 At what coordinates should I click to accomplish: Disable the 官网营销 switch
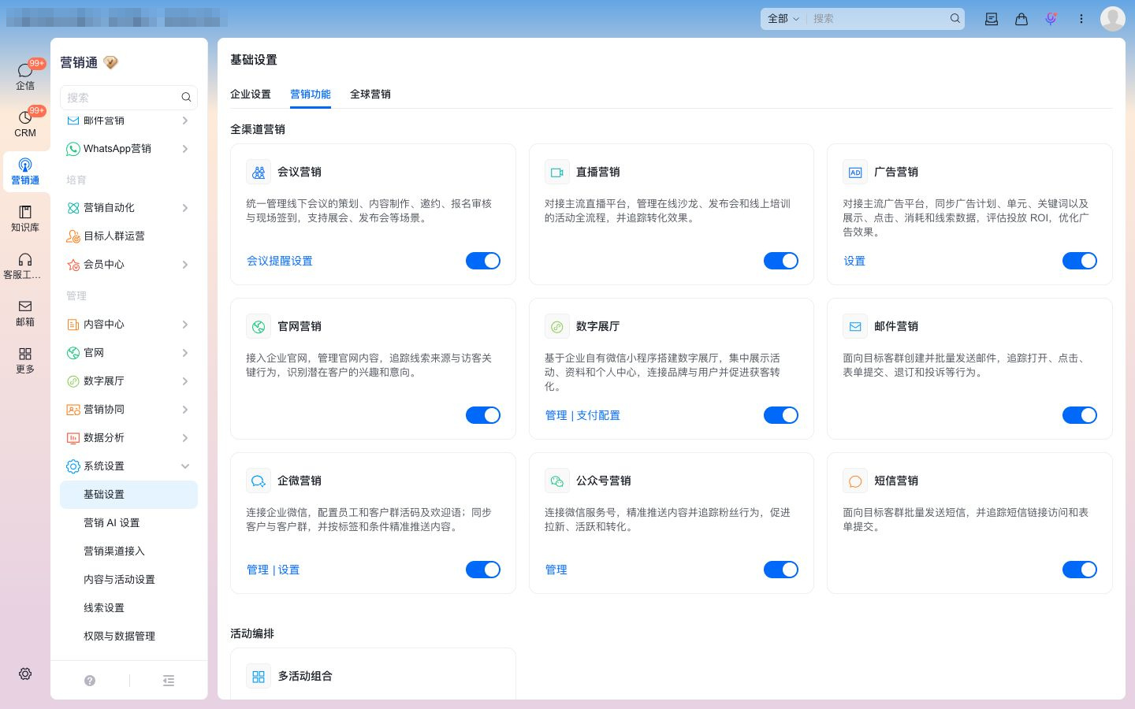tap(483, 415)
